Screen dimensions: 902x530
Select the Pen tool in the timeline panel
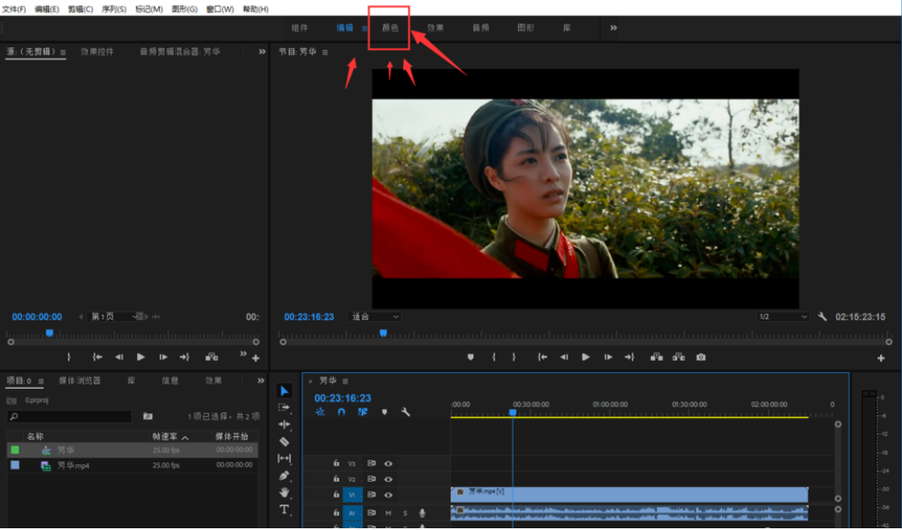pyautogui.click(x=285, y=476)
